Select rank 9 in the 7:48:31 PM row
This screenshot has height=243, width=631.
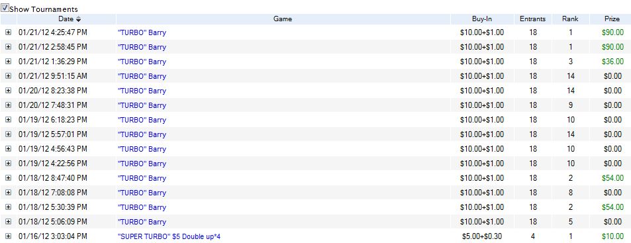(571, 105)
